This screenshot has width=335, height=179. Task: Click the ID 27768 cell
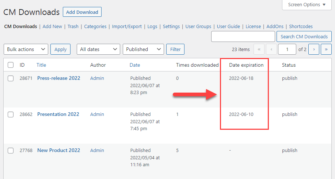26,150
